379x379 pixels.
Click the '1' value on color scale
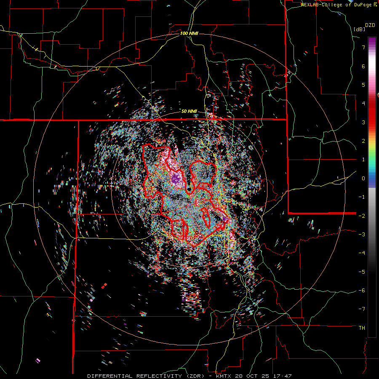[363, 160]
